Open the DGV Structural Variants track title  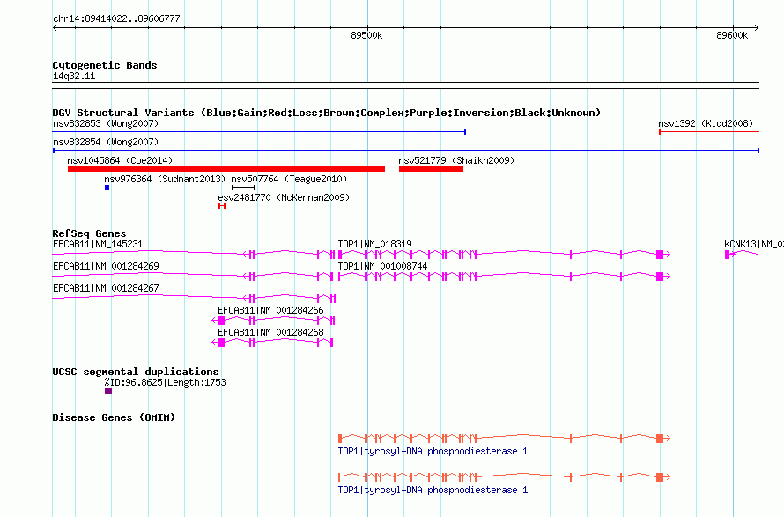(327, 113)
